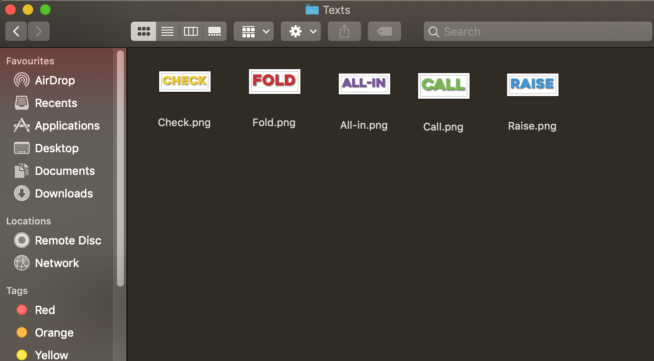Click the Texts folder title icon

tap(312, 10)
